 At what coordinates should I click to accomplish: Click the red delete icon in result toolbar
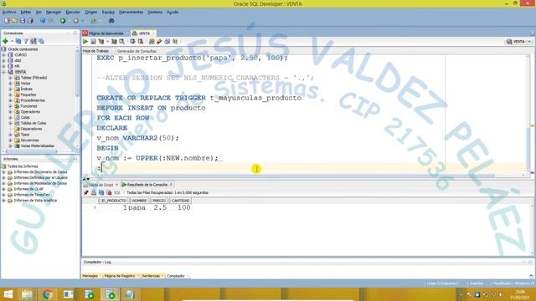[109, 193]
